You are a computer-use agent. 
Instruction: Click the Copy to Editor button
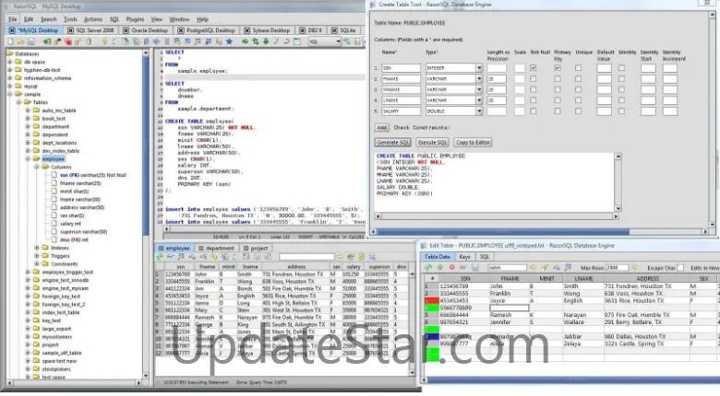[473, 143]
